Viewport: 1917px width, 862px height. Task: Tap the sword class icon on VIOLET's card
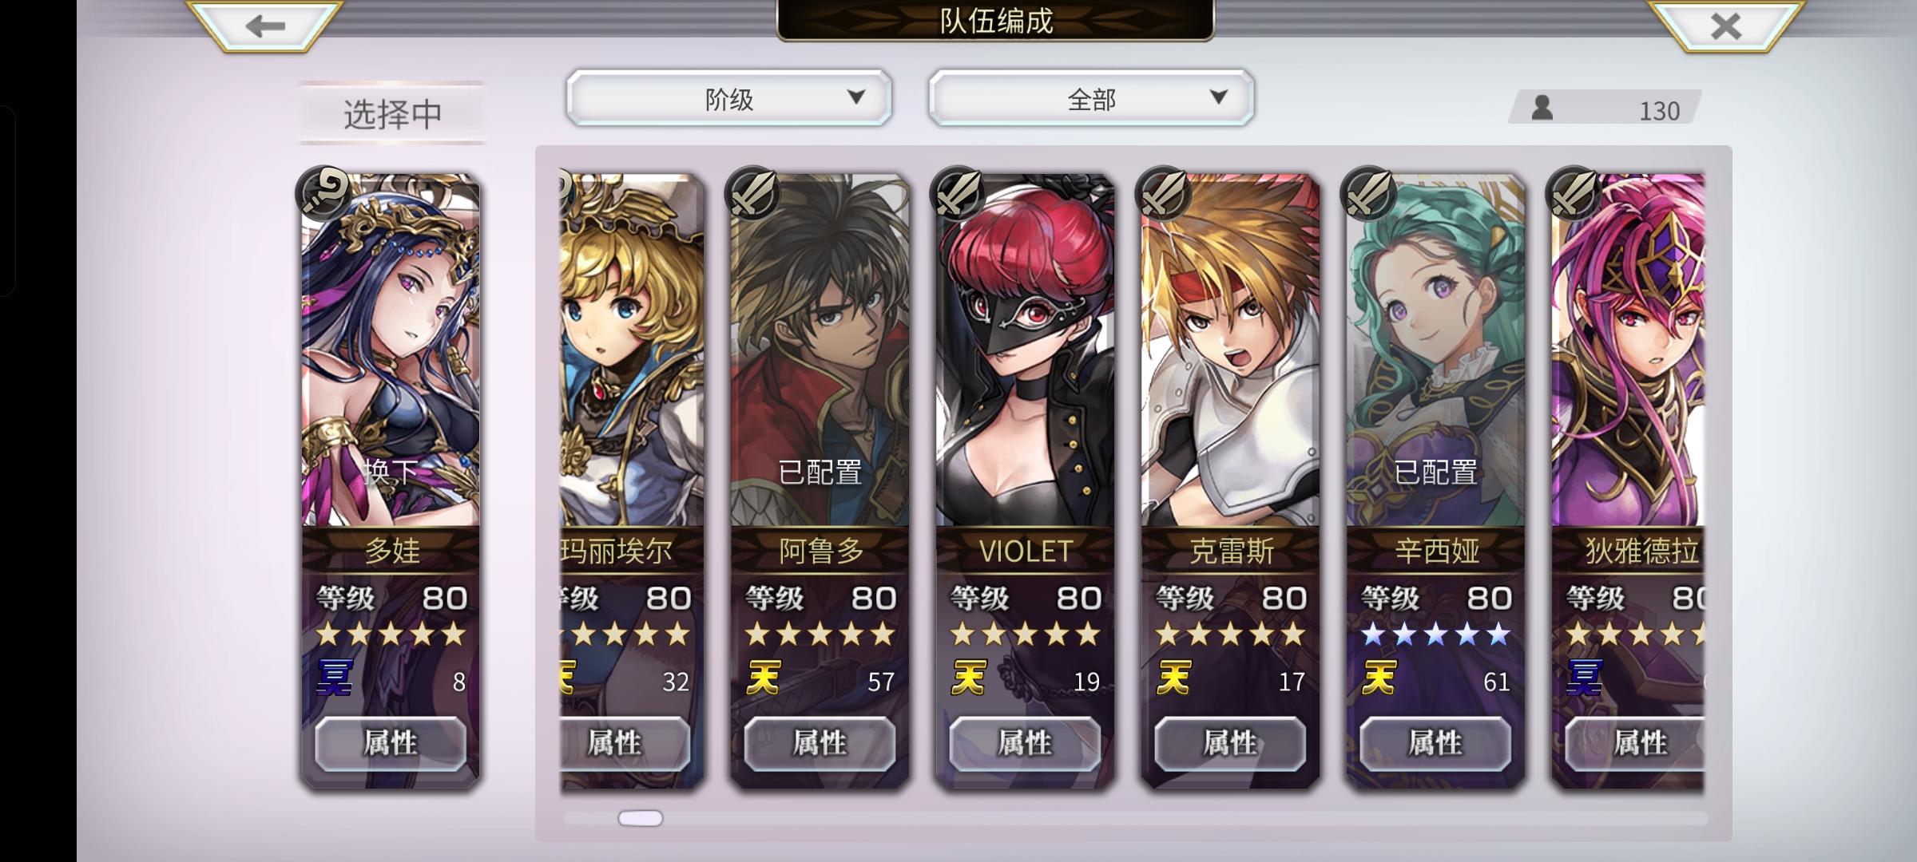coord(958,193)
